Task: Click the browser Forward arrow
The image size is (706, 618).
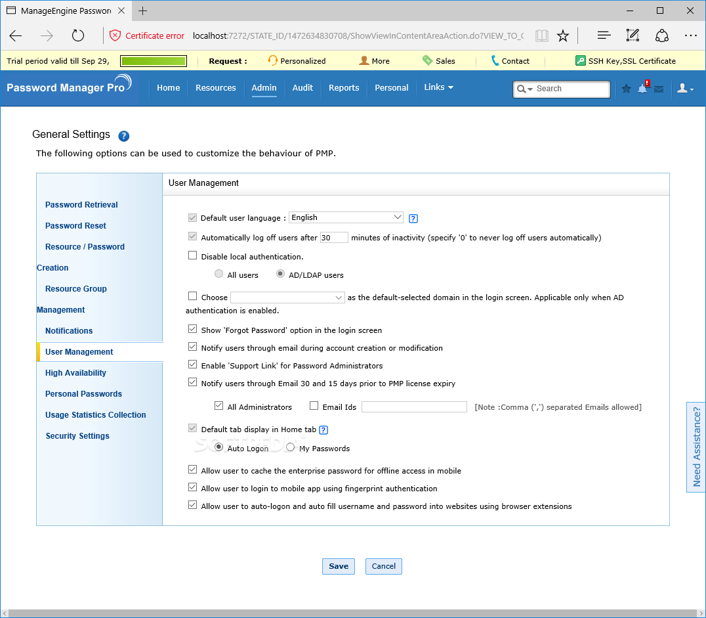Action: pos(47,35)
